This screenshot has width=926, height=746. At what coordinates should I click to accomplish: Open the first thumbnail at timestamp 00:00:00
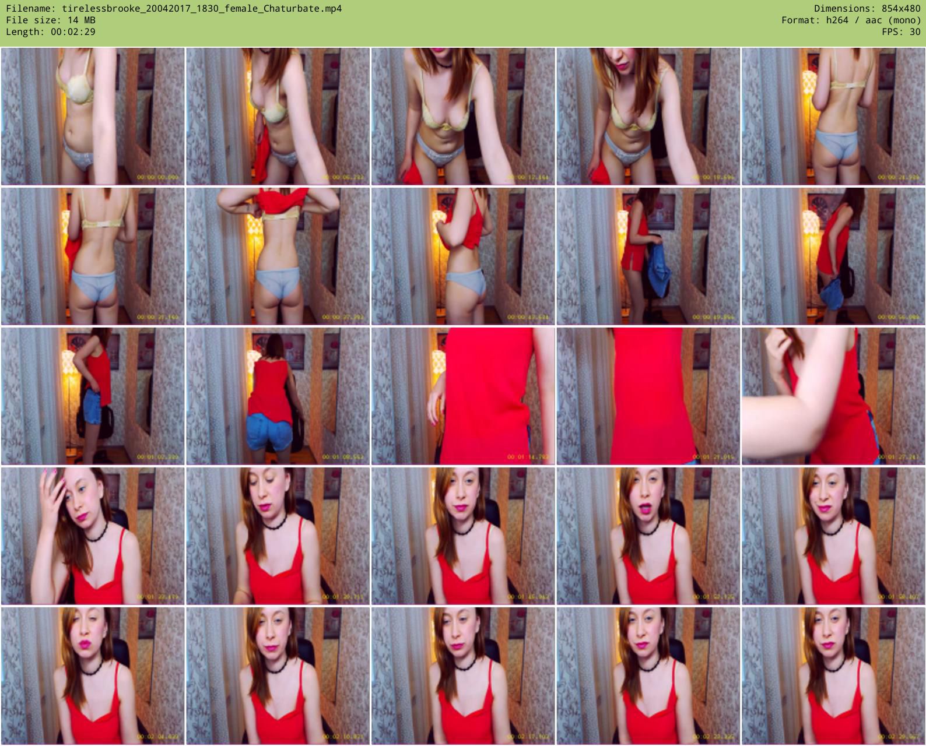pyautogui.click(x=93, y=117)
